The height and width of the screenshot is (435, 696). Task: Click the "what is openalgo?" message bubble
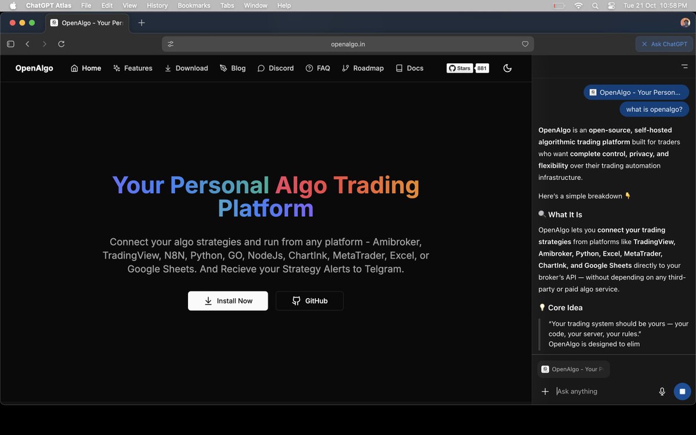coord(654,109)
